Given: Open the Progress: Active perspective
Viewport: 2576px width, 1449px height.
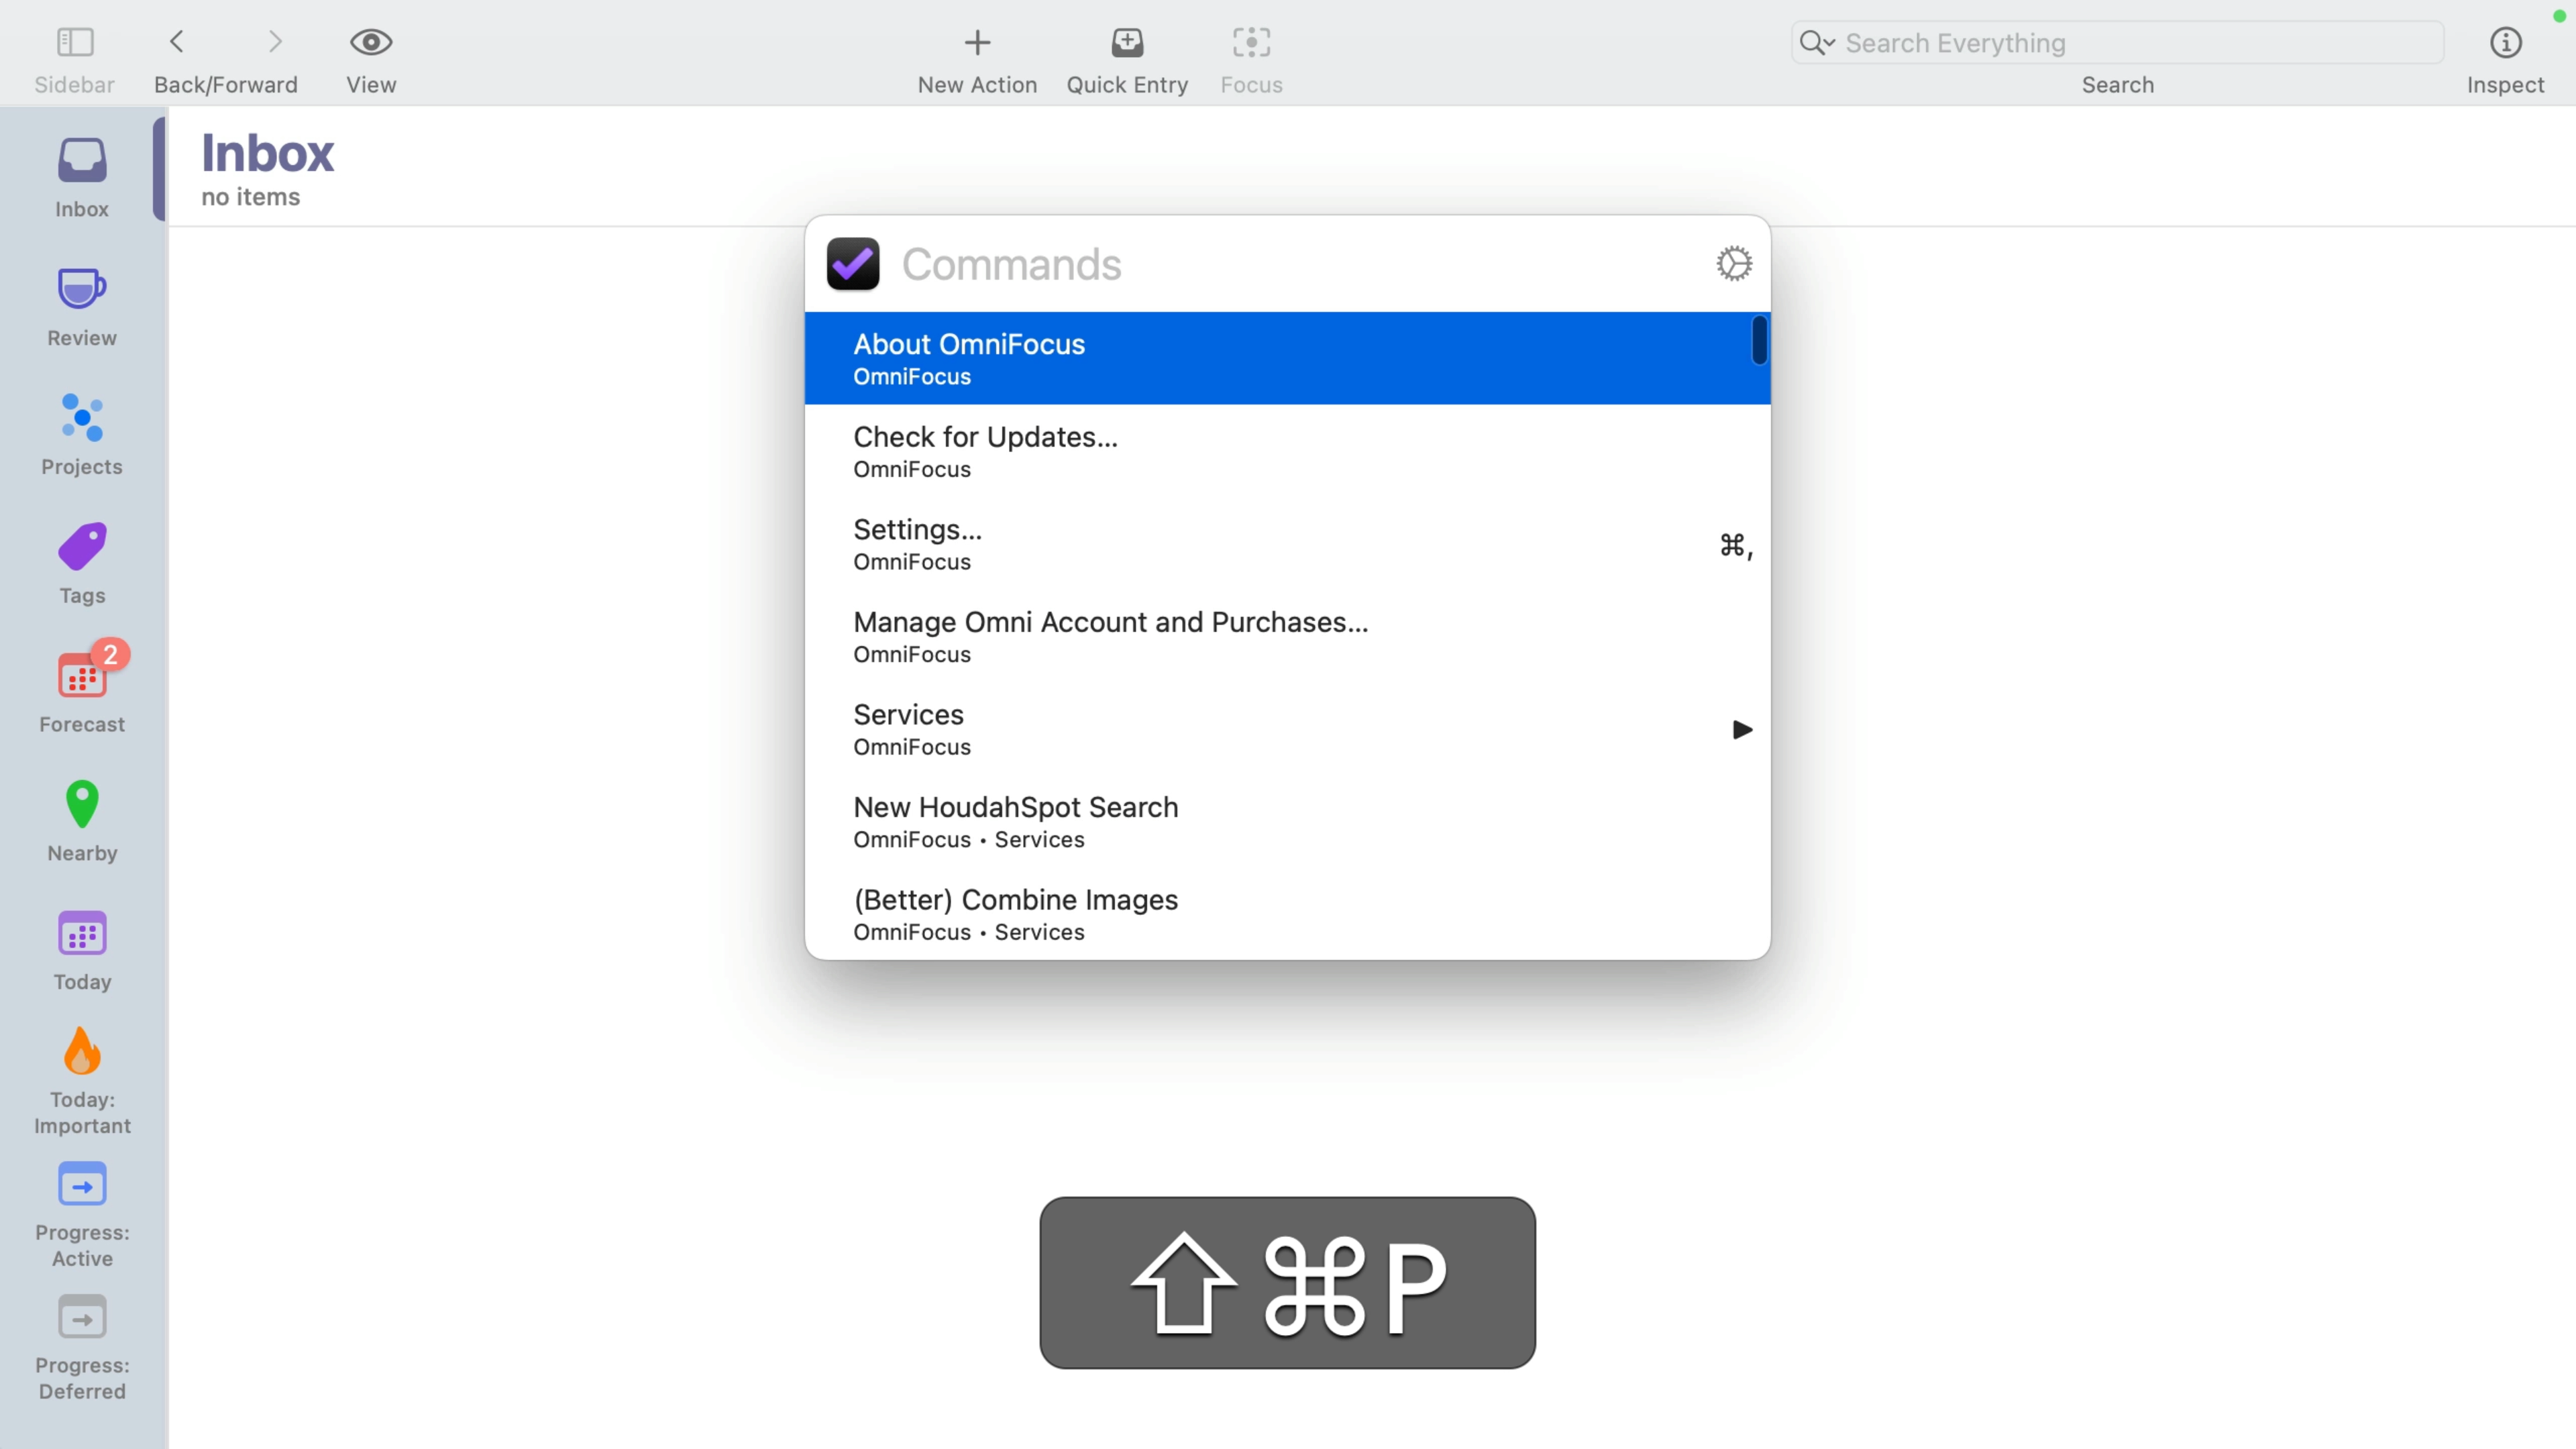Looking at the screenshot, I should (x=82, y=1215).
